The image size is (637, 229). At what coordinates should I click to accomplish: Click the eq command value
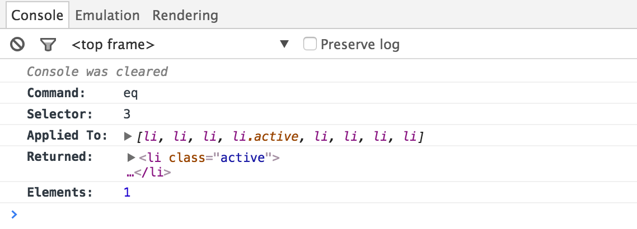[x=130, y=93]
